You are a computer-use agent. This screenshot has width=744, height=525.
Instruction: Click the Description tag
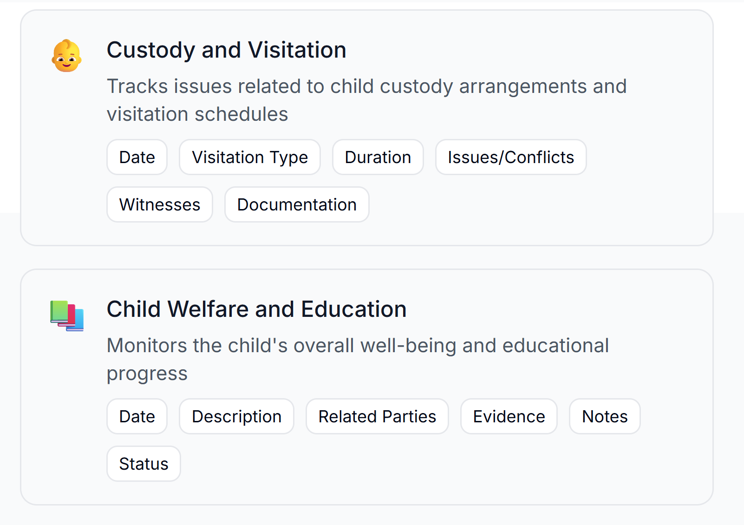pos(237,416)
